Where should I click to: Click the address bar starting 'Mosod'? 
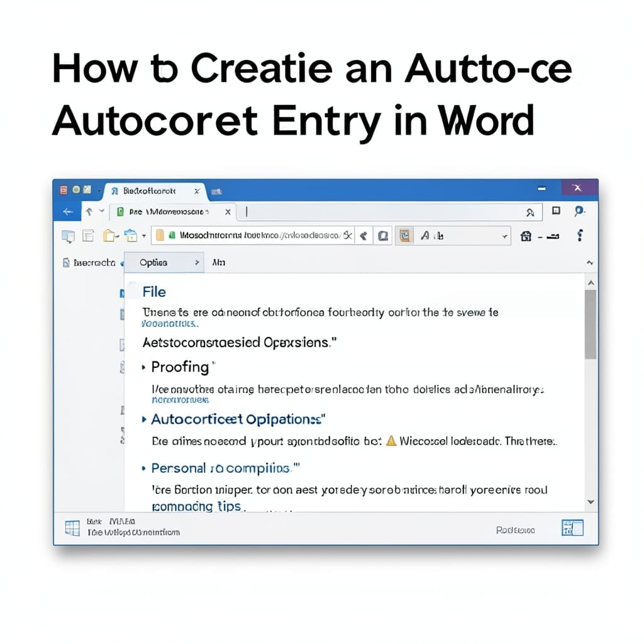click(253, 236)
